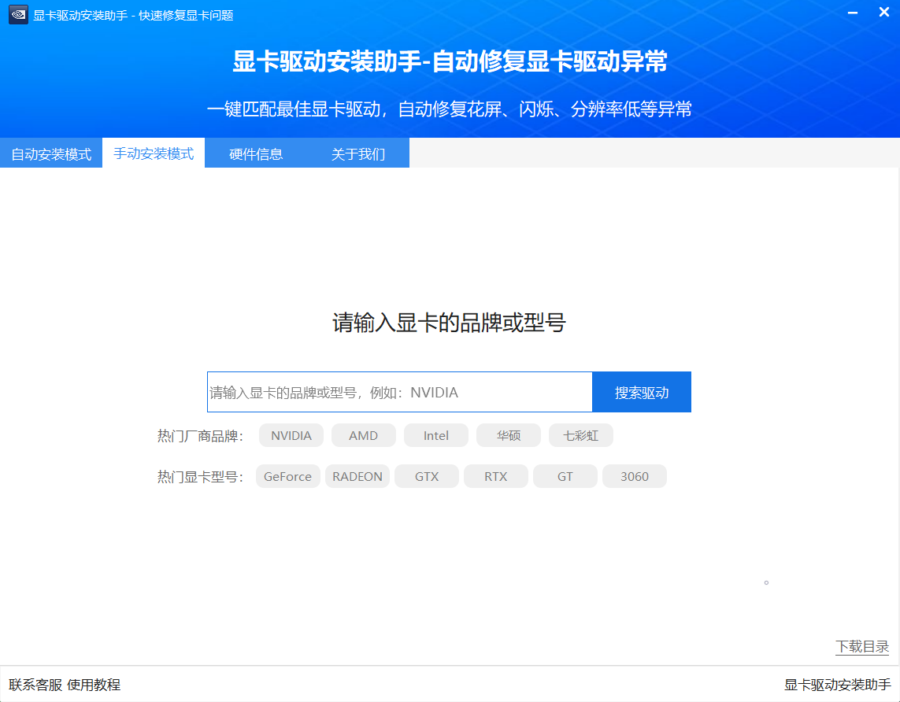Click inside the graphics card search field
The width and height of the screenshot is (900, 702).
[394, 391]
